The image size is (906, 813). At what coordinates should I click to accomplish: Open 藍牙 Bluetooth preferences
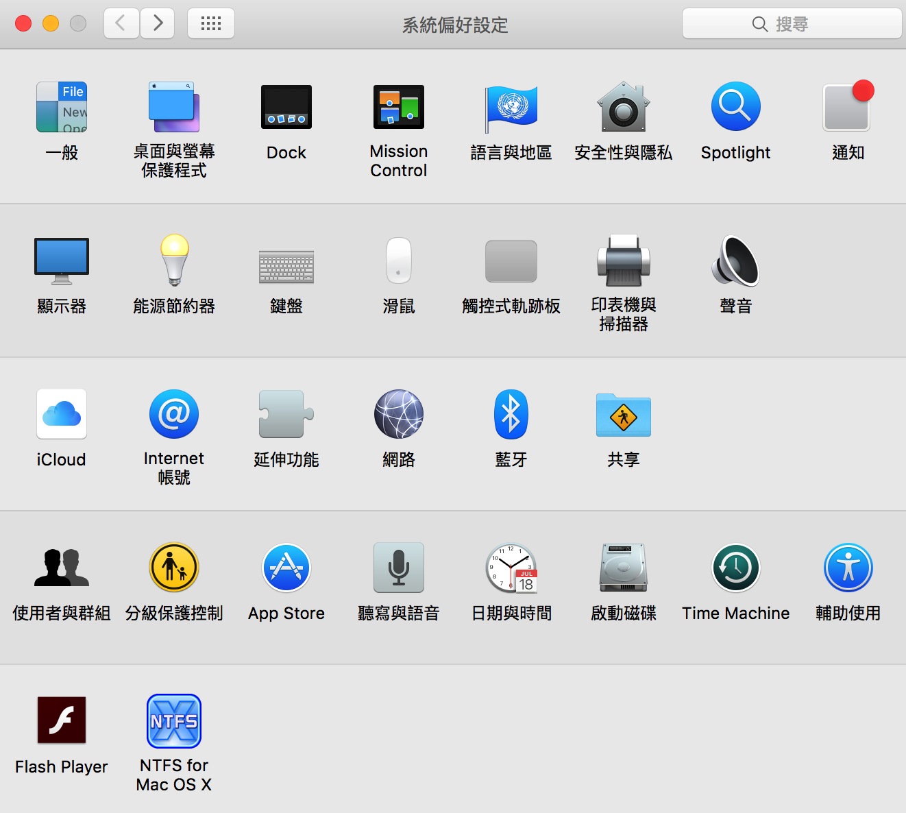511,414
